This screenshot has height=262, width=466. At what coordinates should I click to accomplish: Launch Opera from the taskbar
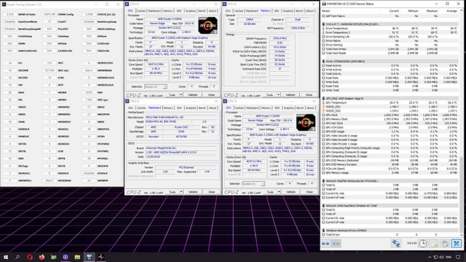point(30,257)
